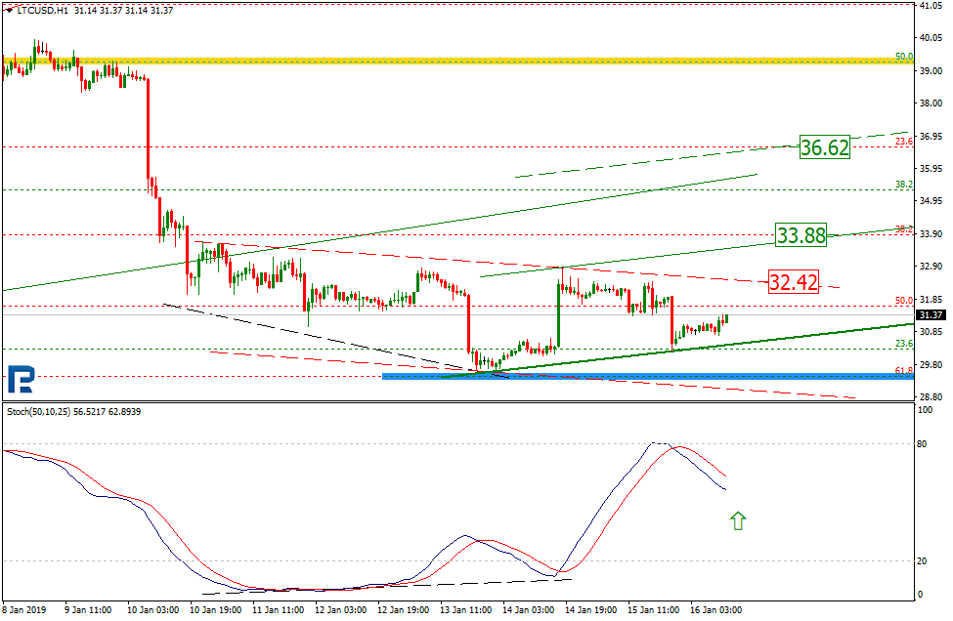Select the red 32.42 price level label
Image resolution: width=953 pixels, height=621 pixels.
(x=793, y=283)
